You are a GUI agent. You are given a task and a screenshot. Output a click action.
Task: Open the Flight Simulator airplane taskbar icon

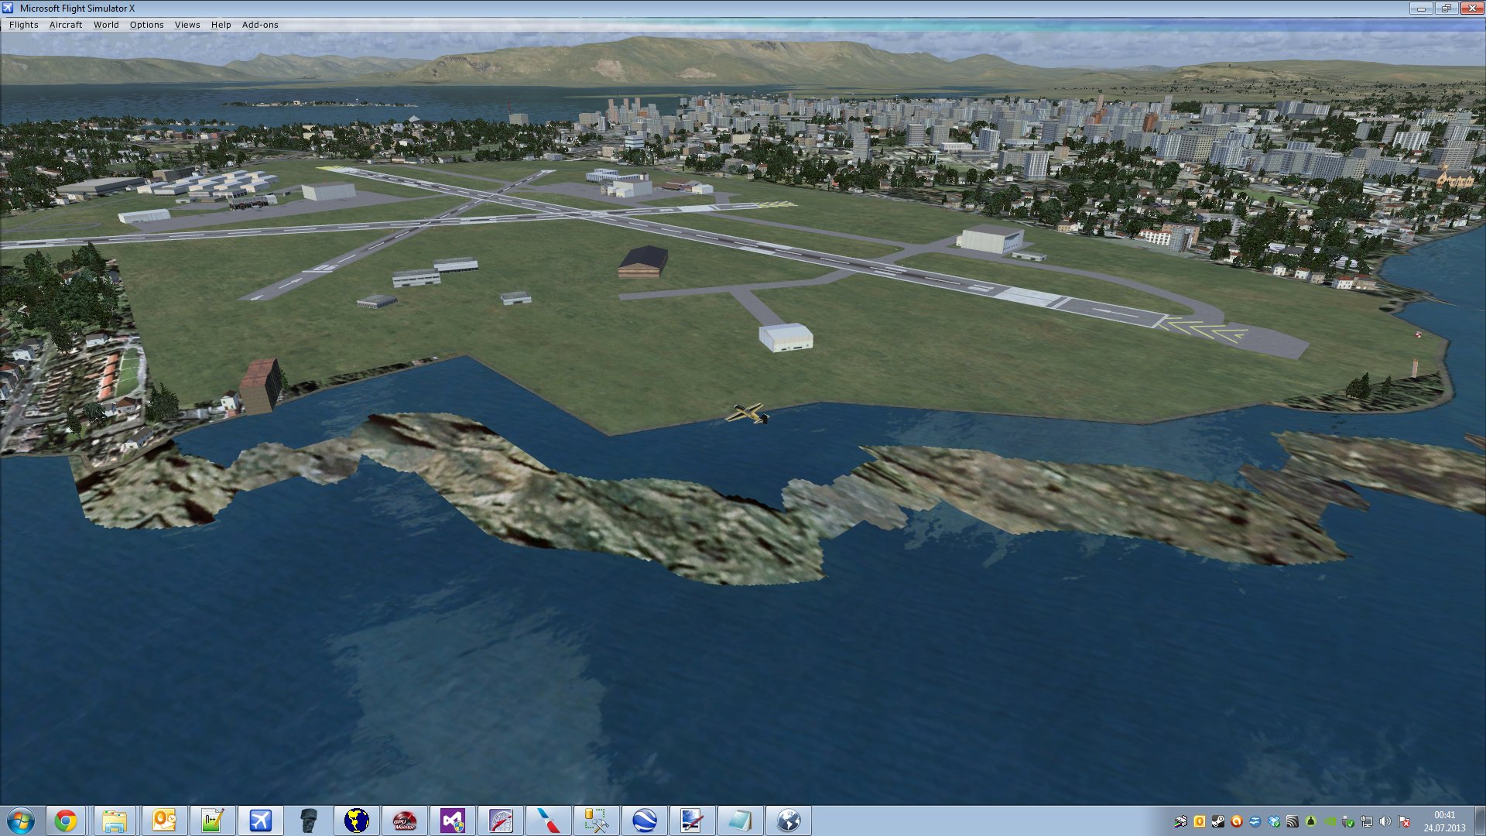pyautogui.click(x=261, y=821)
